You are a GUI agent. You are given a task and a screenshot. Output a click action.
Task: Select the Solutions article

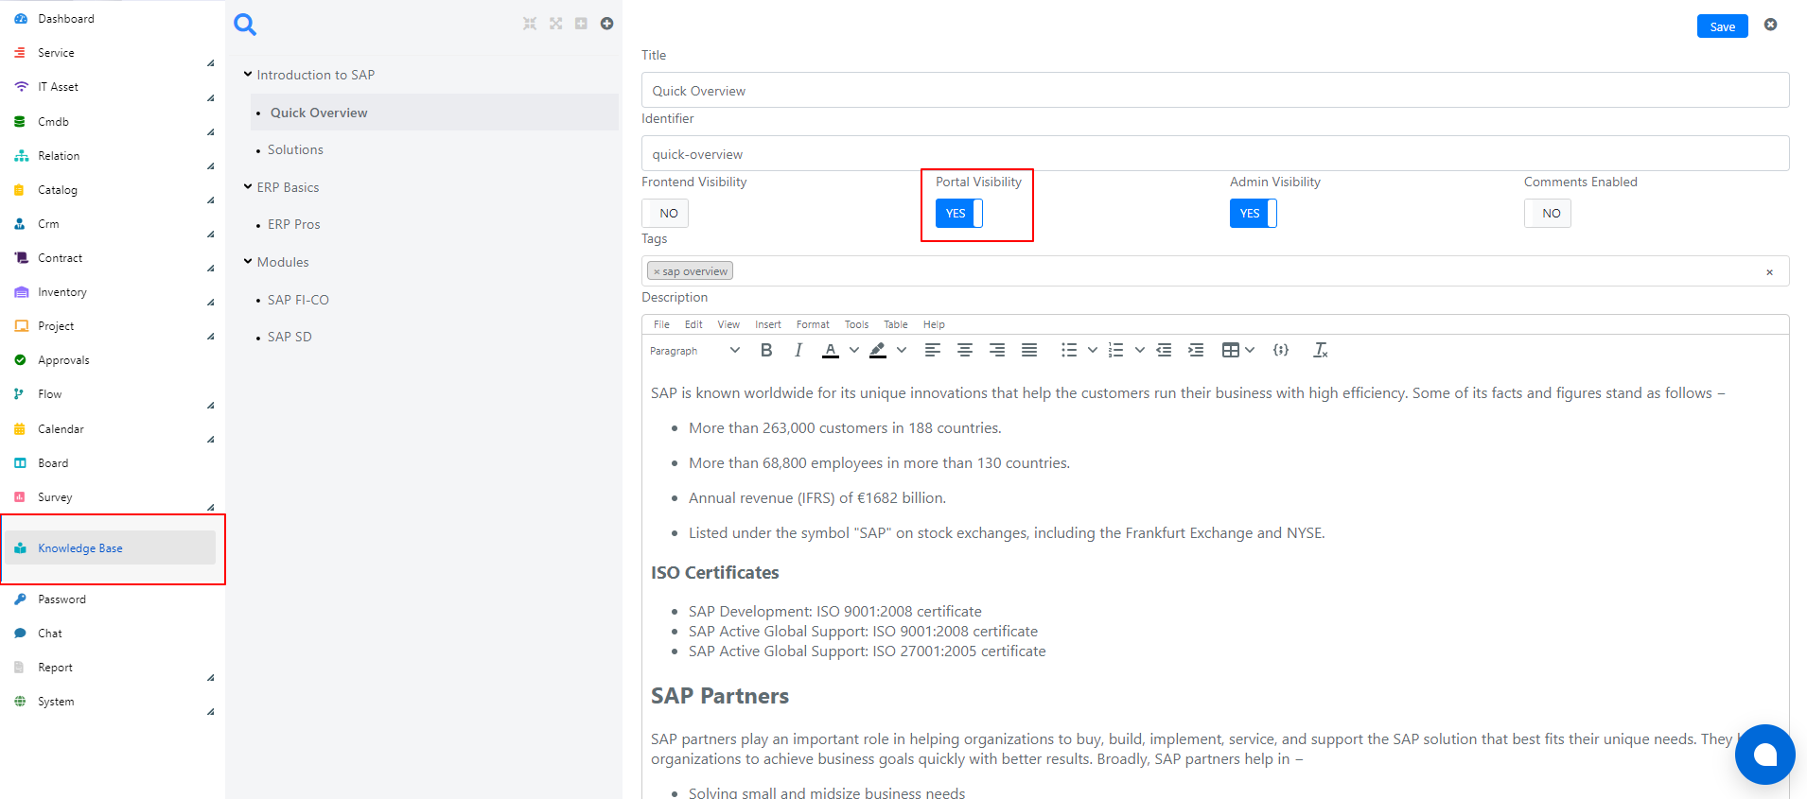coord(295,149)
